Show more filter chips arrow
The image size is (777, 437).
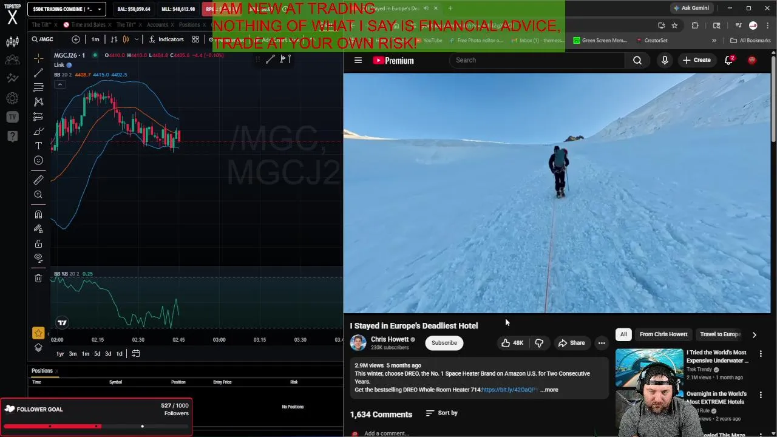pyautogui.click(x=754, y=334)
